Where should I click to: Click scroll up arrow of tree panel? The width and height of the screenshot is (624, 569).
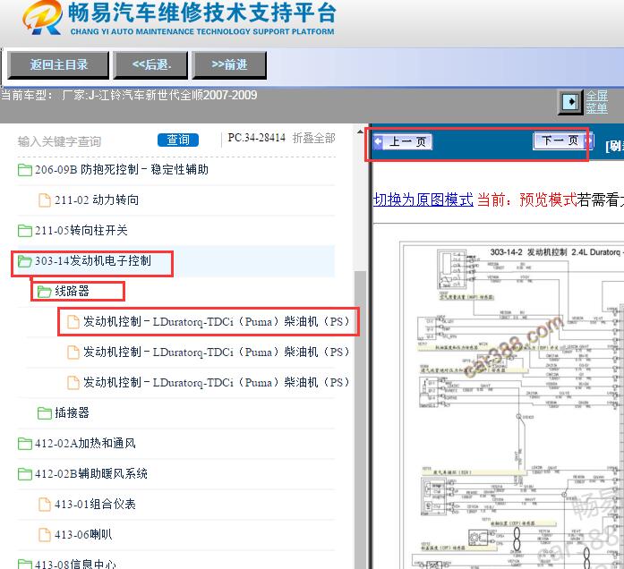point(360,132)
